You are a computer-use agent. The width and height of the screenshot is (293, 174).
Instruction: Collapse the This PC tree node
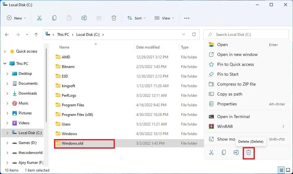(x=5, y=64)
